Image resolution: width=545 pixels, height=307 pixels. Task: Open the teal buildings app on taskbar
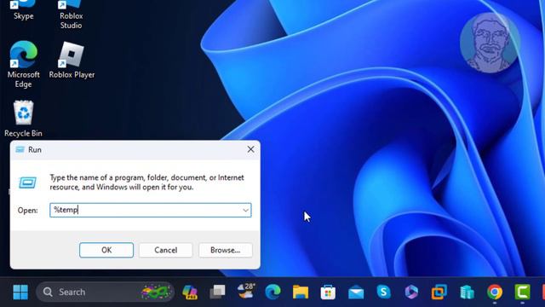click(x=467, y=292)
